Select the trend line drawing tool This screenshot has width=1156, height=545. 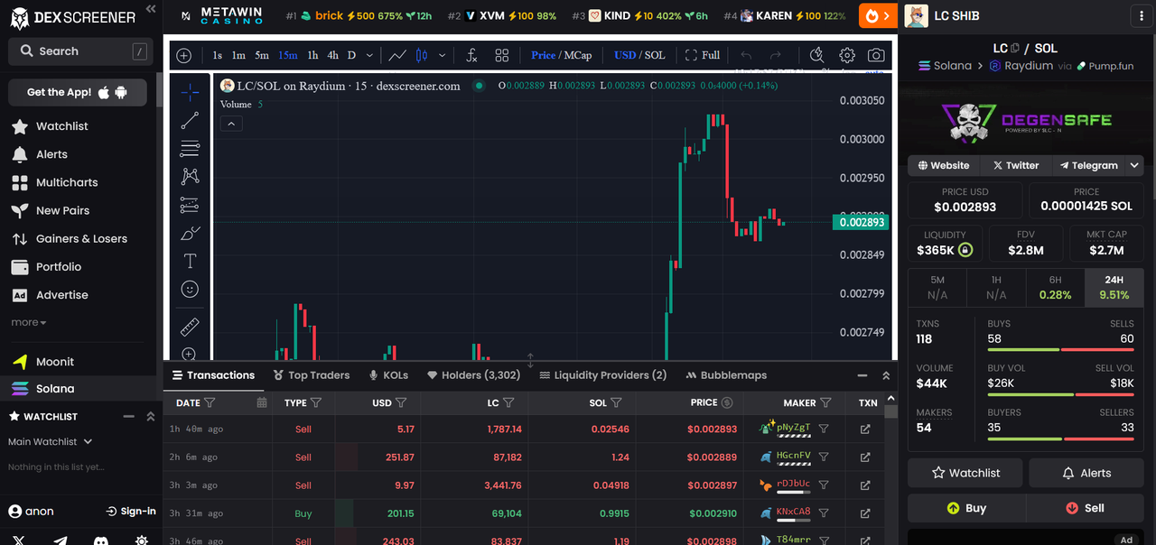(190, 121)
